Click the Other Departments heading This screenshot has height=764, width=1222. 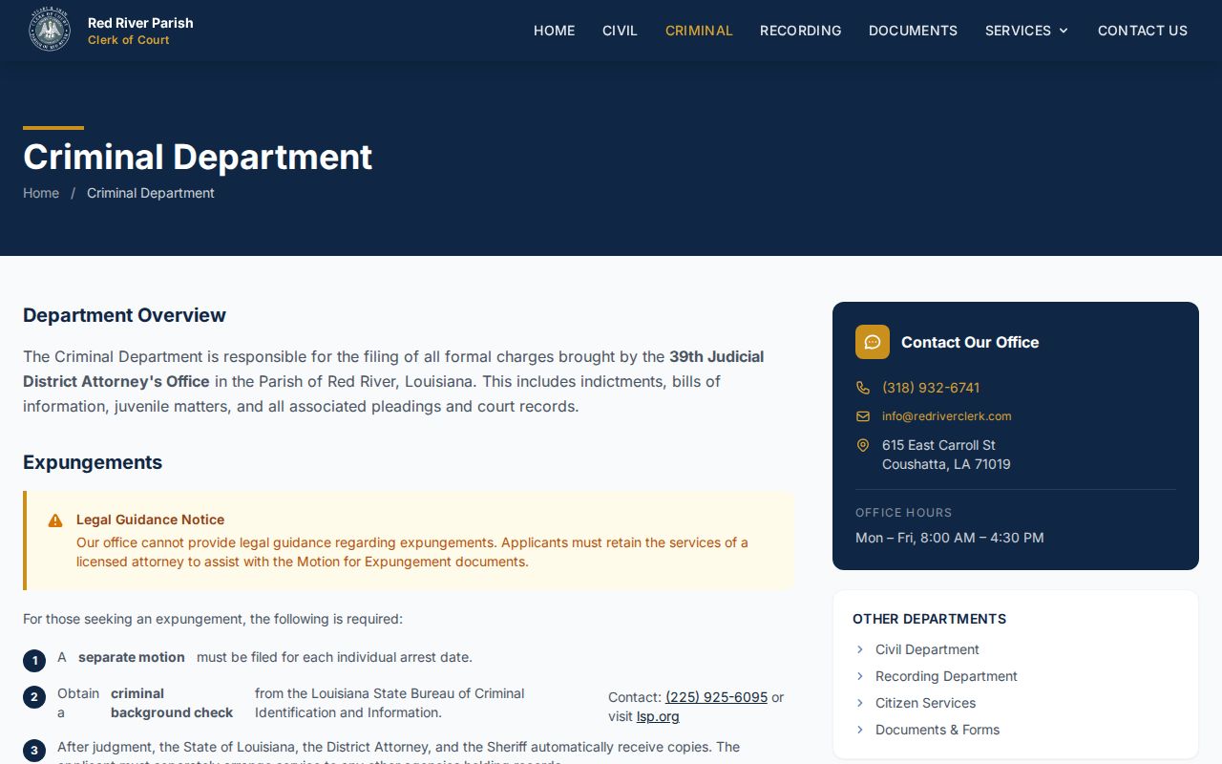[x=929, y=619]
